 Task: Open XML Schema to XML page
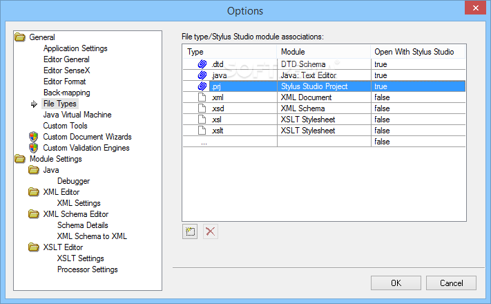[92, 236]
